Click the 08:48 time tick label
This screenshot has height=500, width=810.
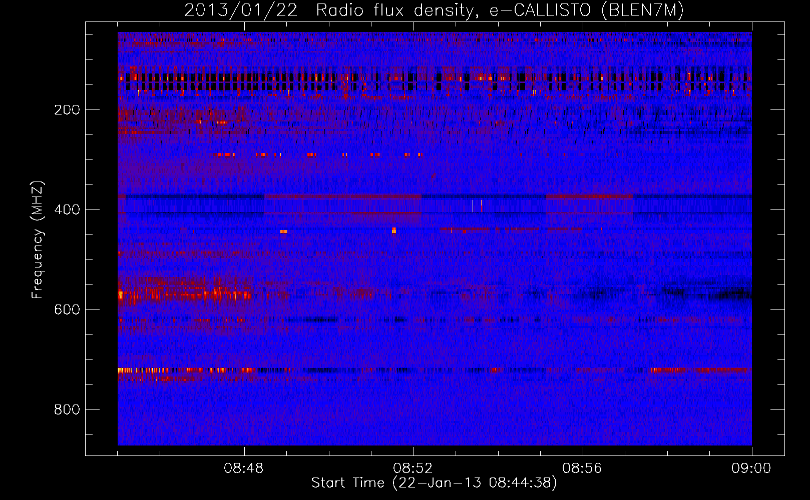click(244, 468)
